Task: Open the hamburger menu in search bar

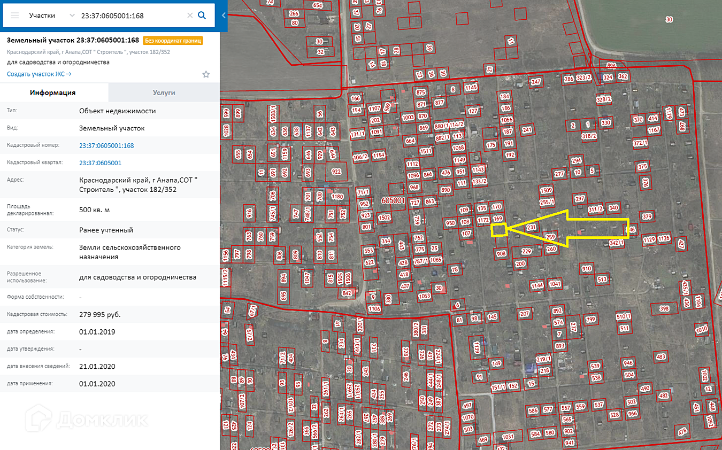Action: coord(14,15)
